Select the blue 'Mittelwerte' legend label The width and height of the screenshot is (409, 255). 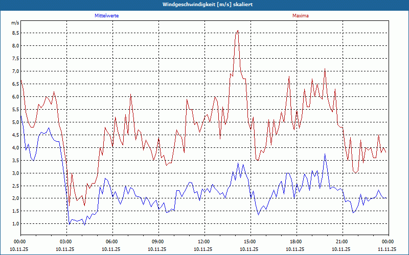click(x=107, y=16)
